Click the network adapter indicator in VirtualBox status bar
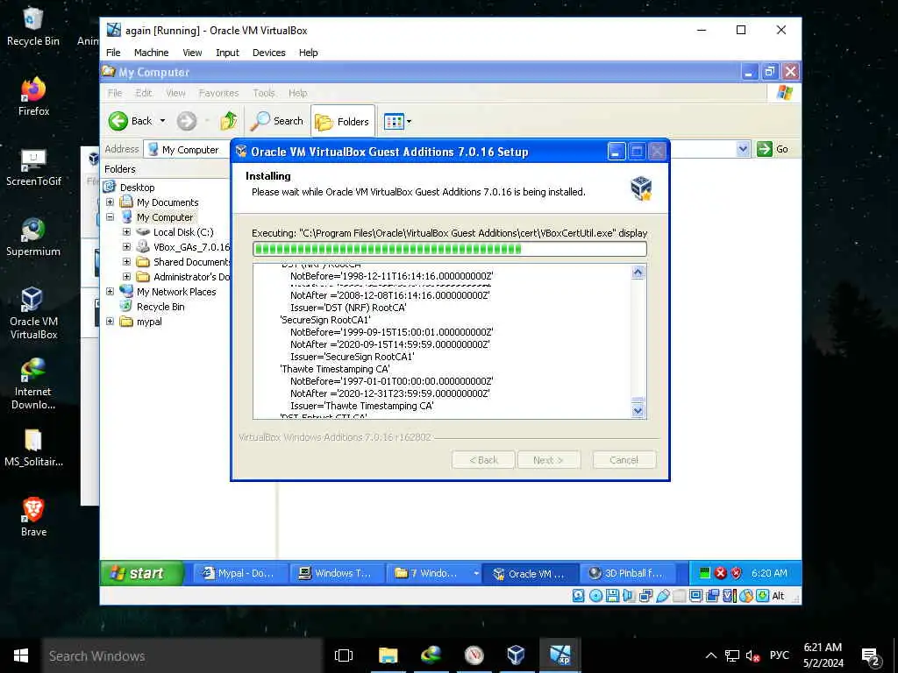The height and width of the screenshot is (673, 898). pyautogui.click(x=645, y=596)
